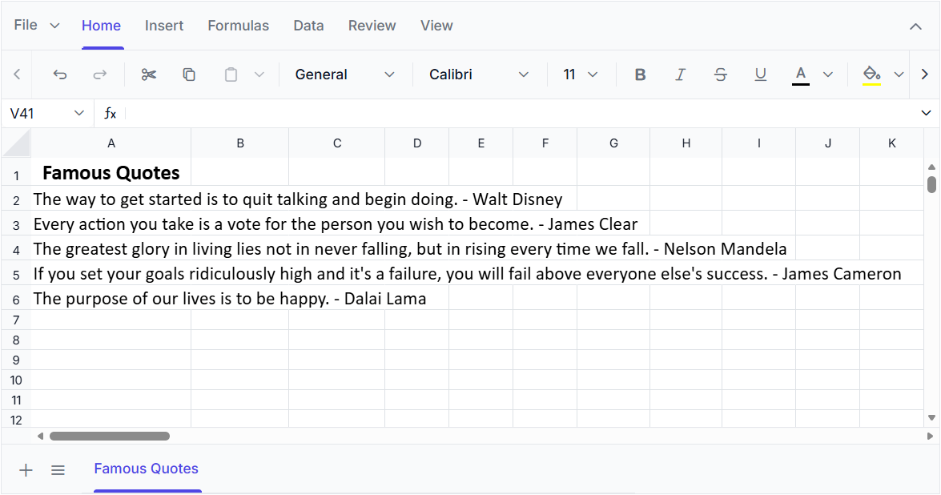Open the File menu
This screenshot has width=941, height=495.
(x=36, y=25)
